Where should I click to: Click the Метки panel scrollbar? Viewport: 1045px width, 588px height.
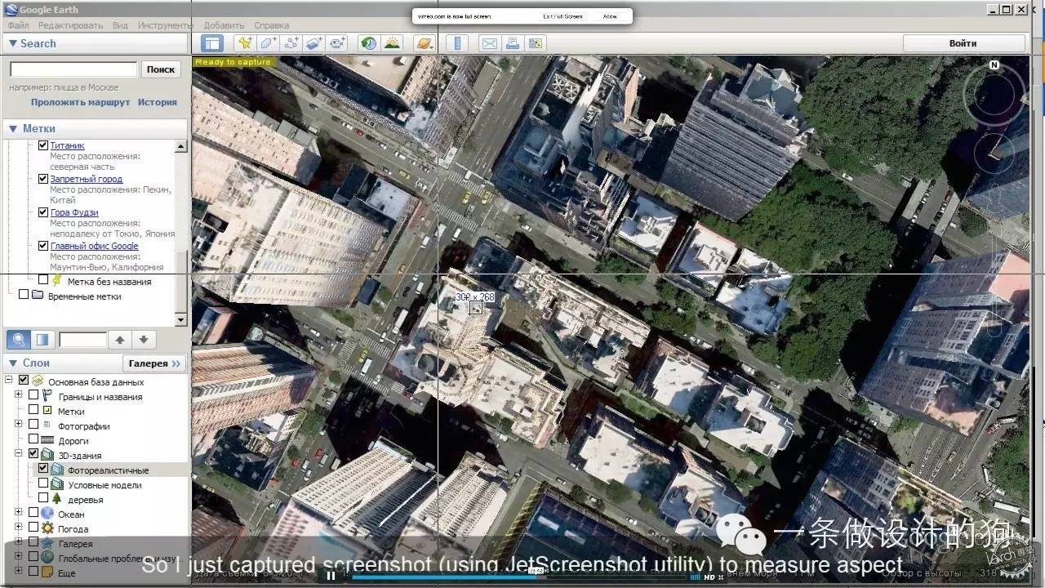pyautogui.click(x=181, y=233)
